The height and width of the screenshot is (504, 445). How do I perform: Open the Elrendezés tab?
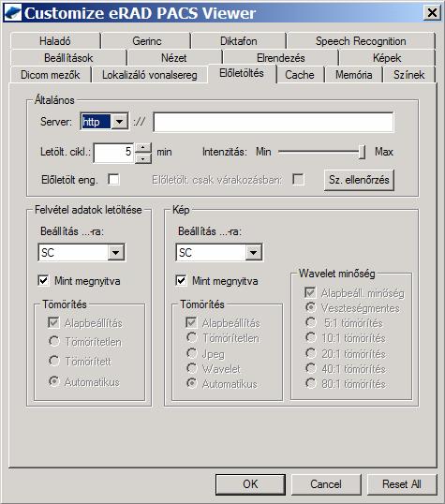pos(281,58)
